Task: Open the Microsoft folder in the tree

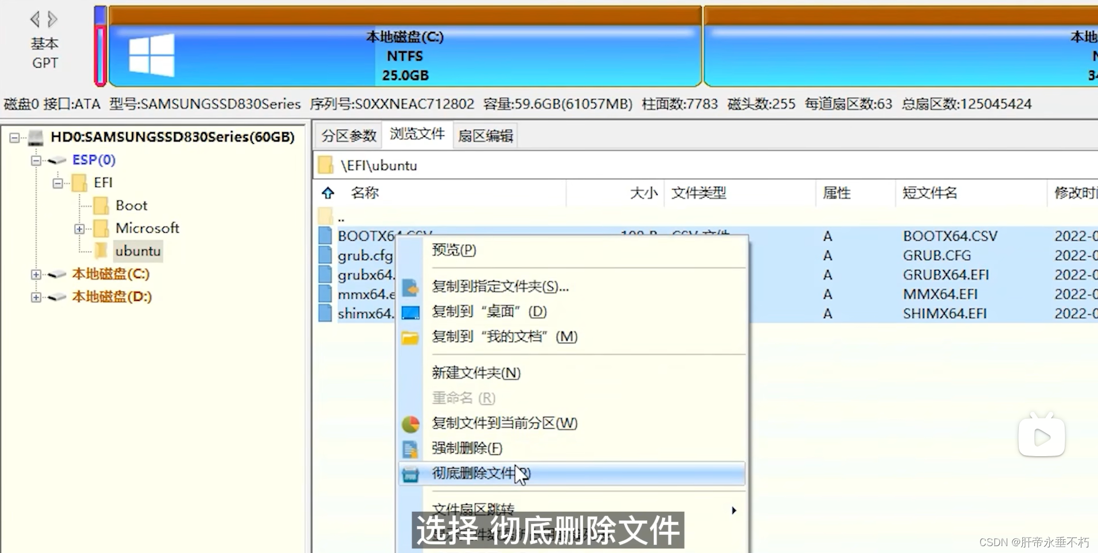Action: 147,228
